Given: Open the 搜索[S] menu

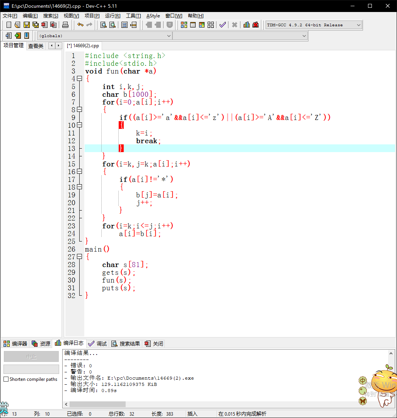Looking at the screenshot, I should pyautogui.click(x=51, y=16).
